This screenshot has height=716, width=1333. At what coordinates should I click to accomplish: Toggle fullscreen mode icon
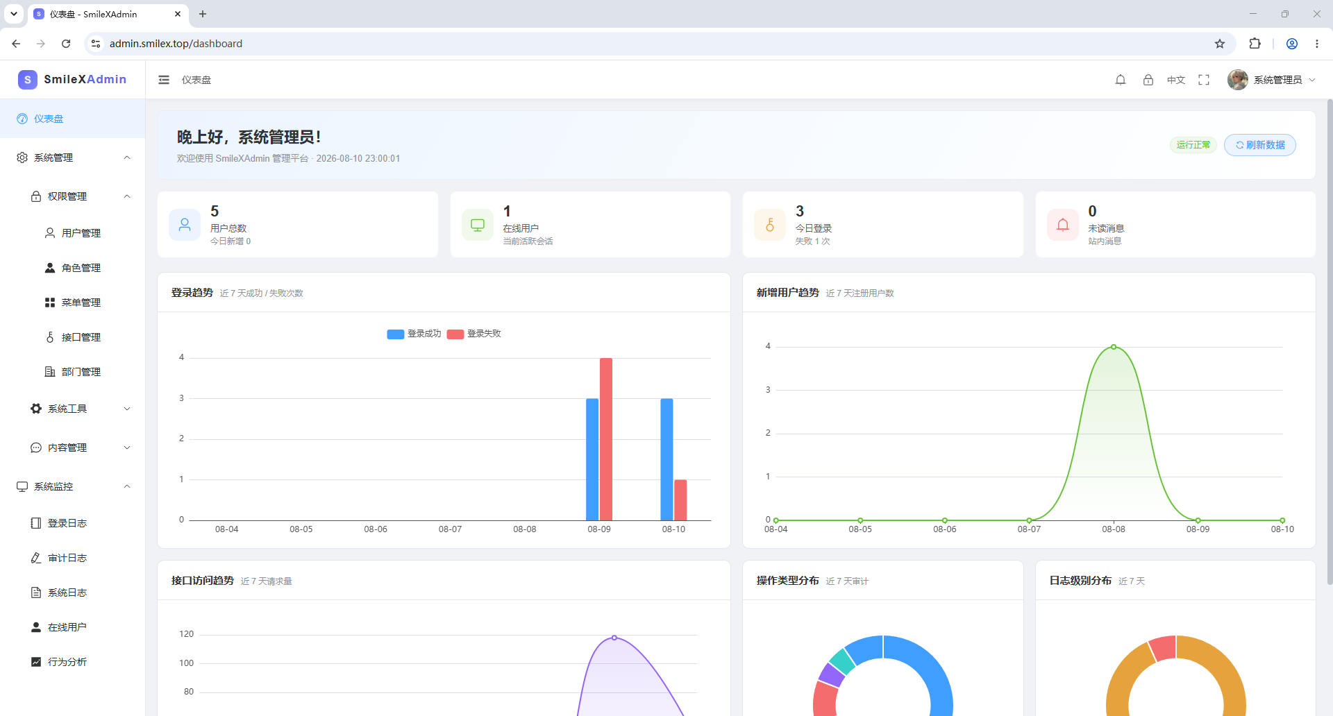[1204, 80]
